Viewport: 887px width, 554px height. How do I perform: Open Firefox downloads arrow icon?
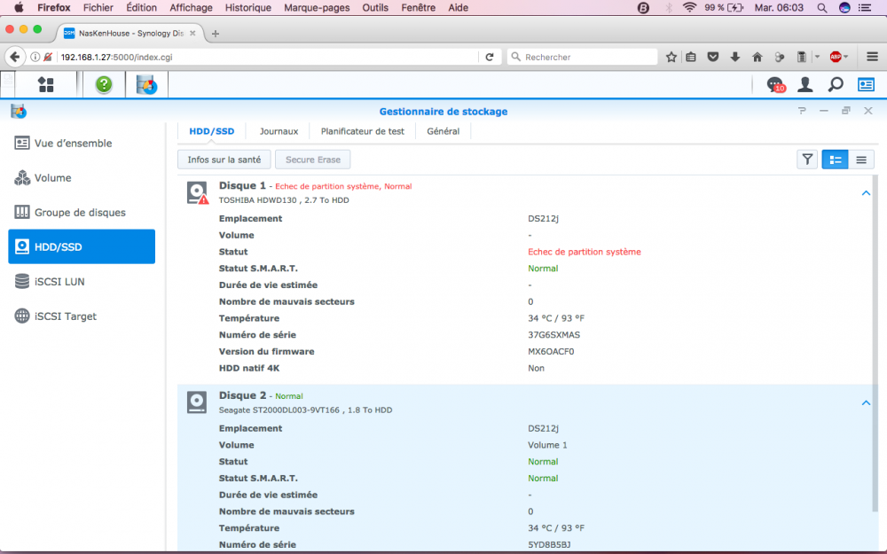click(734, 57)
